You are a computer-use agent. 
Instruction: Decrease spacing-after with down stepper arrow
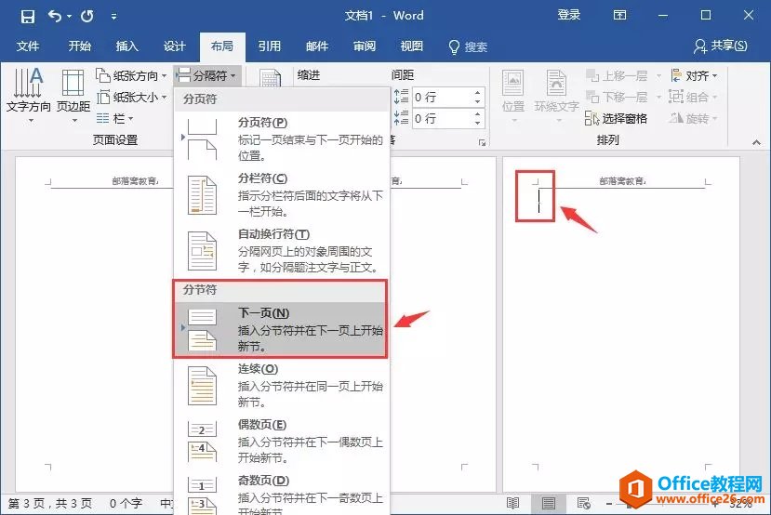coord(478,124)
